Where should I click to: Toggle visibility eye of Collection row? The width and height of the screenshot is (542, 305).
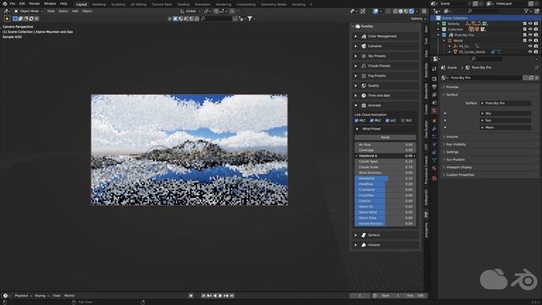point(530,30)
